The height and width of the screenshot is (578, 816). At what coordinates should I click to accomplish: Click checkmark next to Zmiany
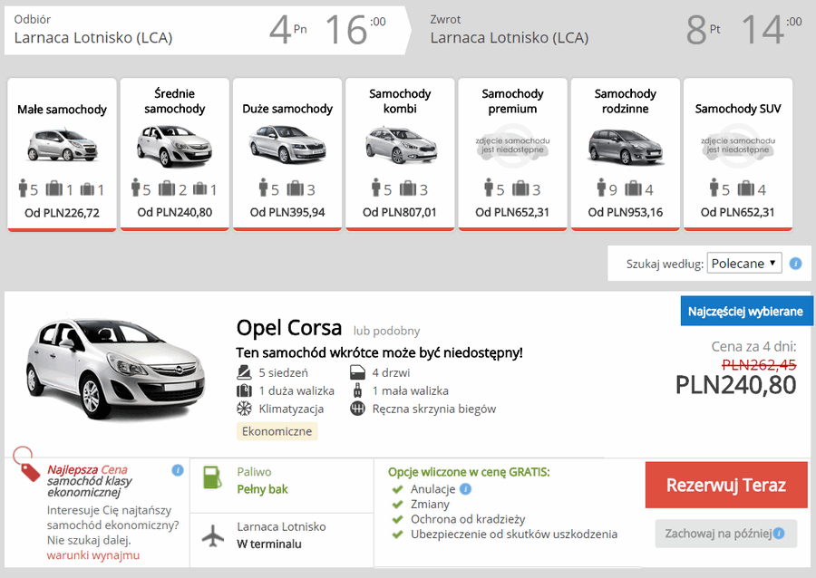click(398, 505)
